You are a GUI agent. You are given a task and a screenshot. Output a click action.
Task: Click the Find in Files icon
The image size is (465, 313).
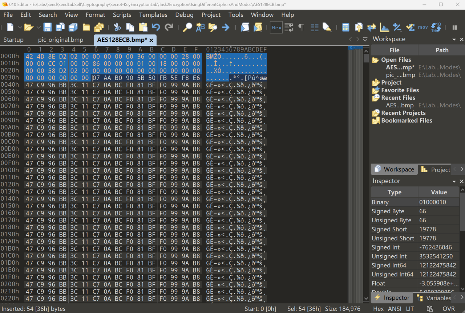coord(213,27)
